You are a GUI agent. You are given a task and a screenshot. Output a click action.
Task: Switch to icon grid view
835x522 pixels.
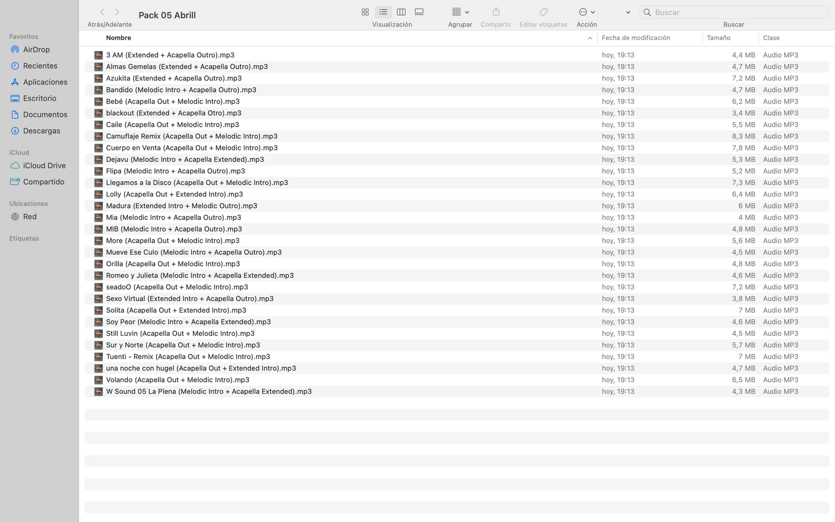coord(365,12)
